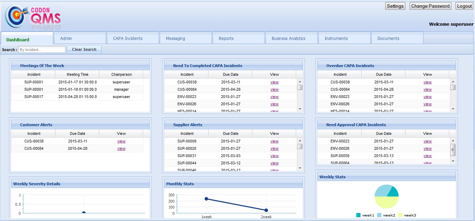Image resolution: width=475 pixels, height=221 pixels.
Task: Click week1 legend color swatch
Action: 358,215
